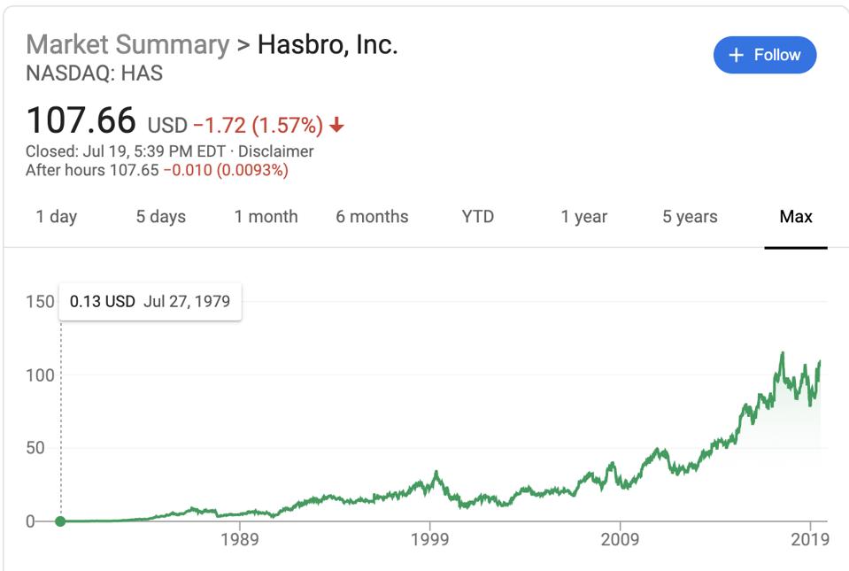Select the Max range tab
849x571 pixels.
pyautogui.click(x=796, y=217)
